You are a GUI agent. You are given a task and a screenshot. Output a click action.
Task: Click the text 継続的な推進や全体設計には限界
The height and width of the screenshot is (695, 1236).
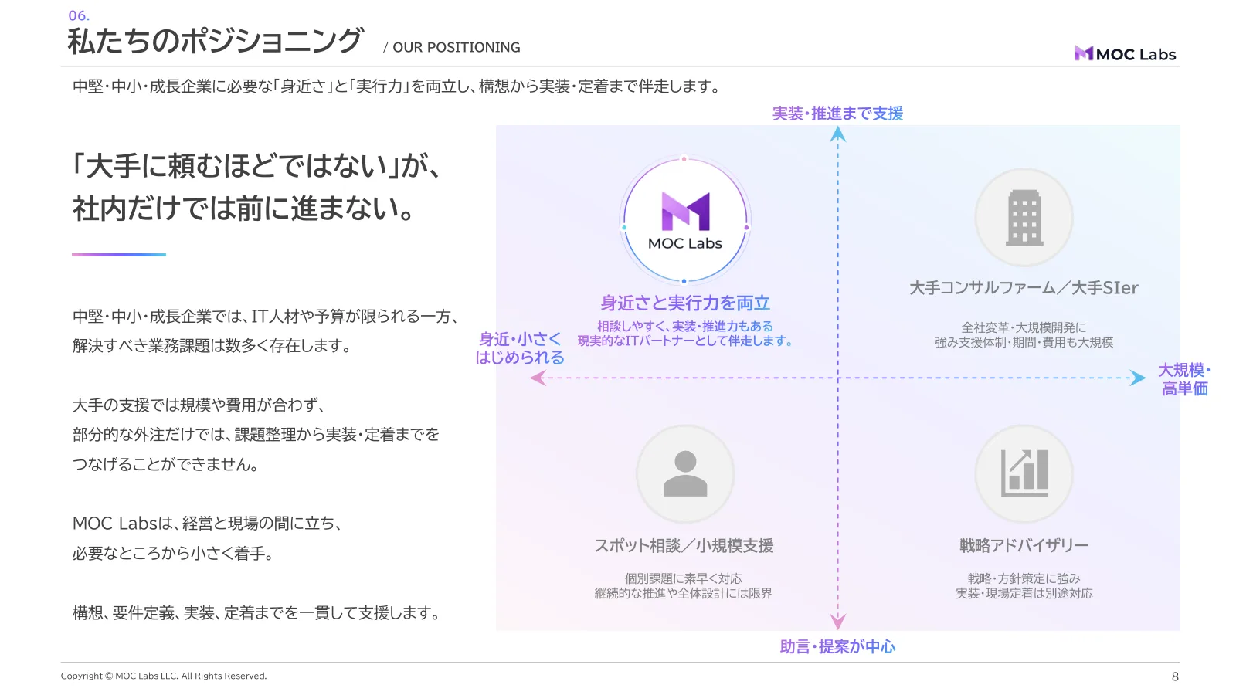[684, 593]
